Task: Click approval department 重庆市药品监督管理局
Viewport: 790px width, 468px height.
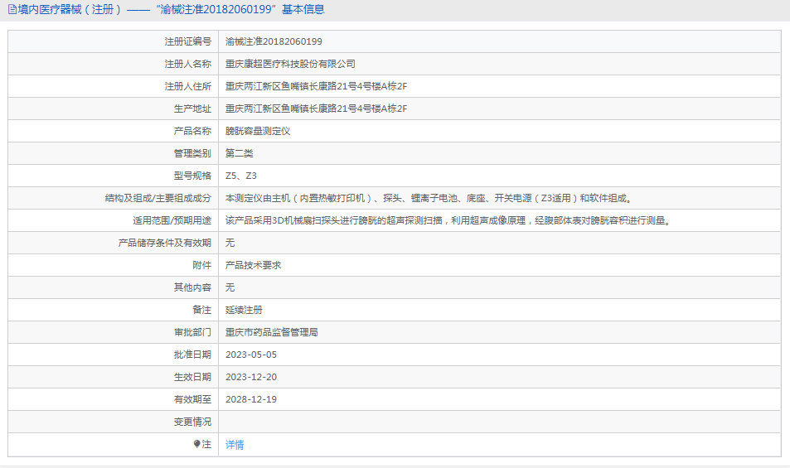Action: point(272,332)
